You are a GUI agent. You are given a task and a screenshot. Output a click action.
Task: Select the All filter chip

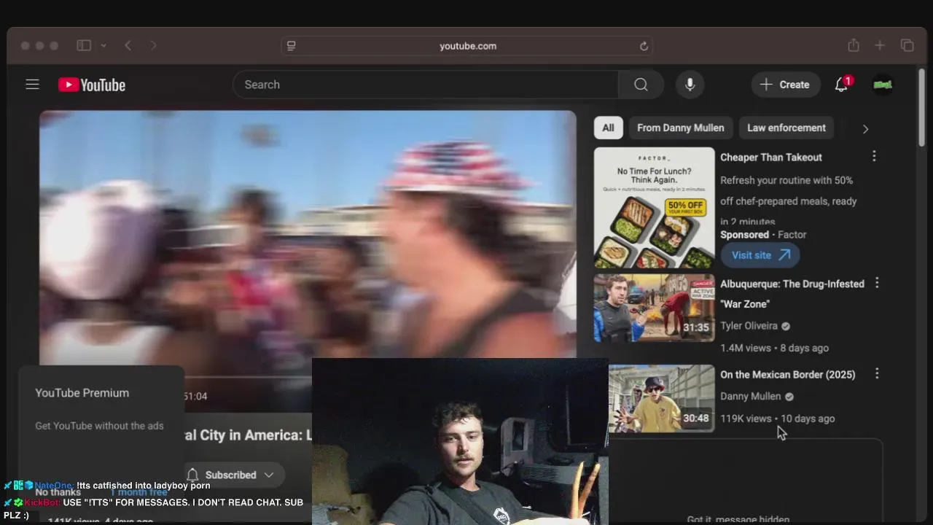tap(608, 128)
